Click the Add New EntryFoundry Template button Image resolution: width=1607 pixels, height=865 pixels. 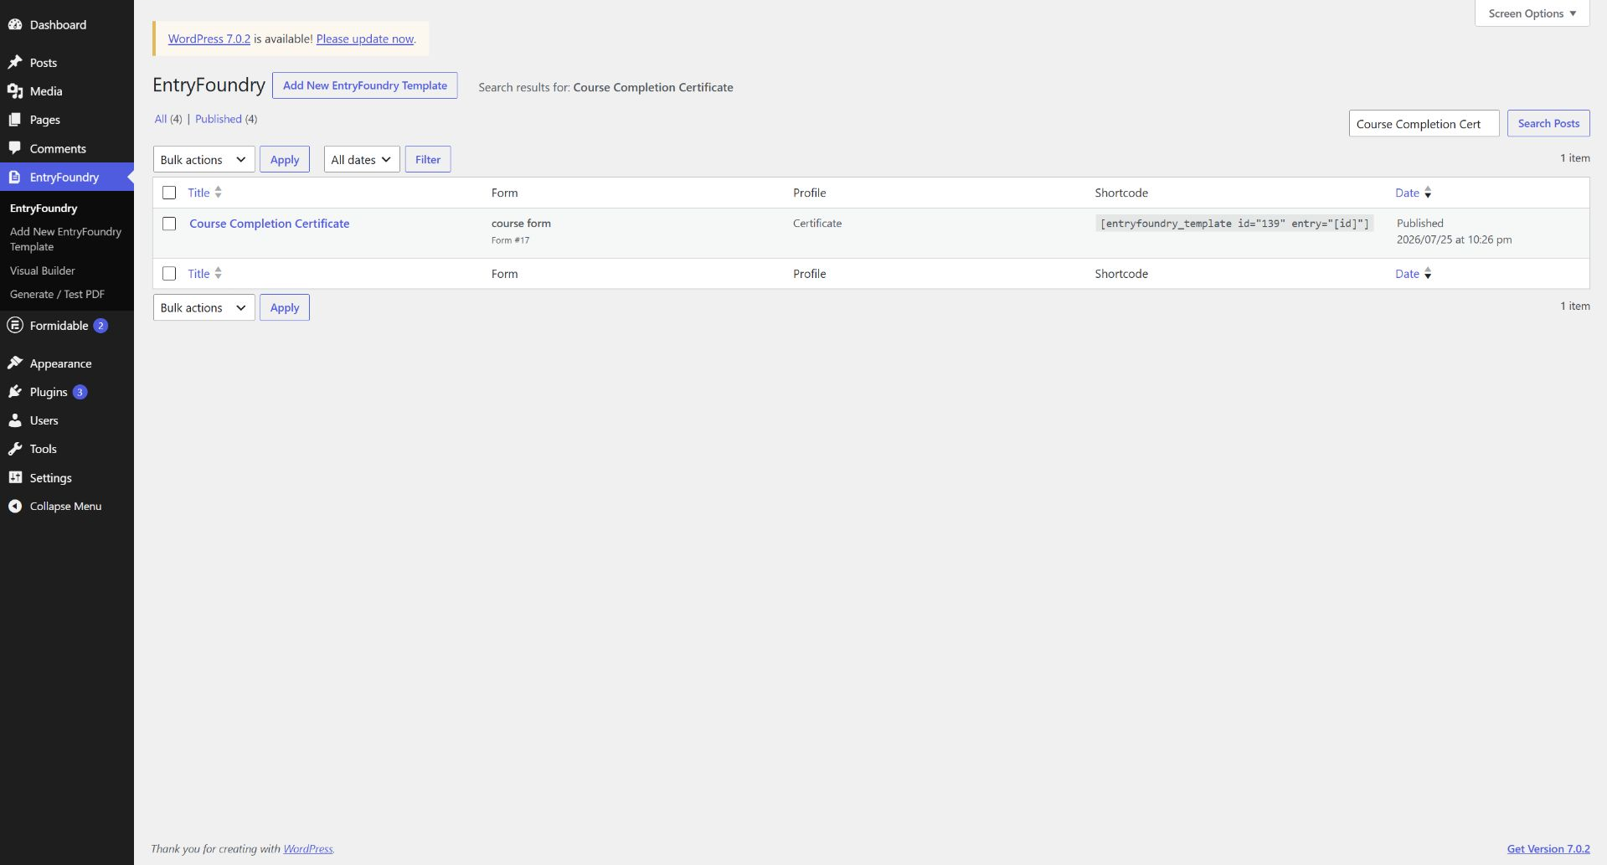point(365,85)
